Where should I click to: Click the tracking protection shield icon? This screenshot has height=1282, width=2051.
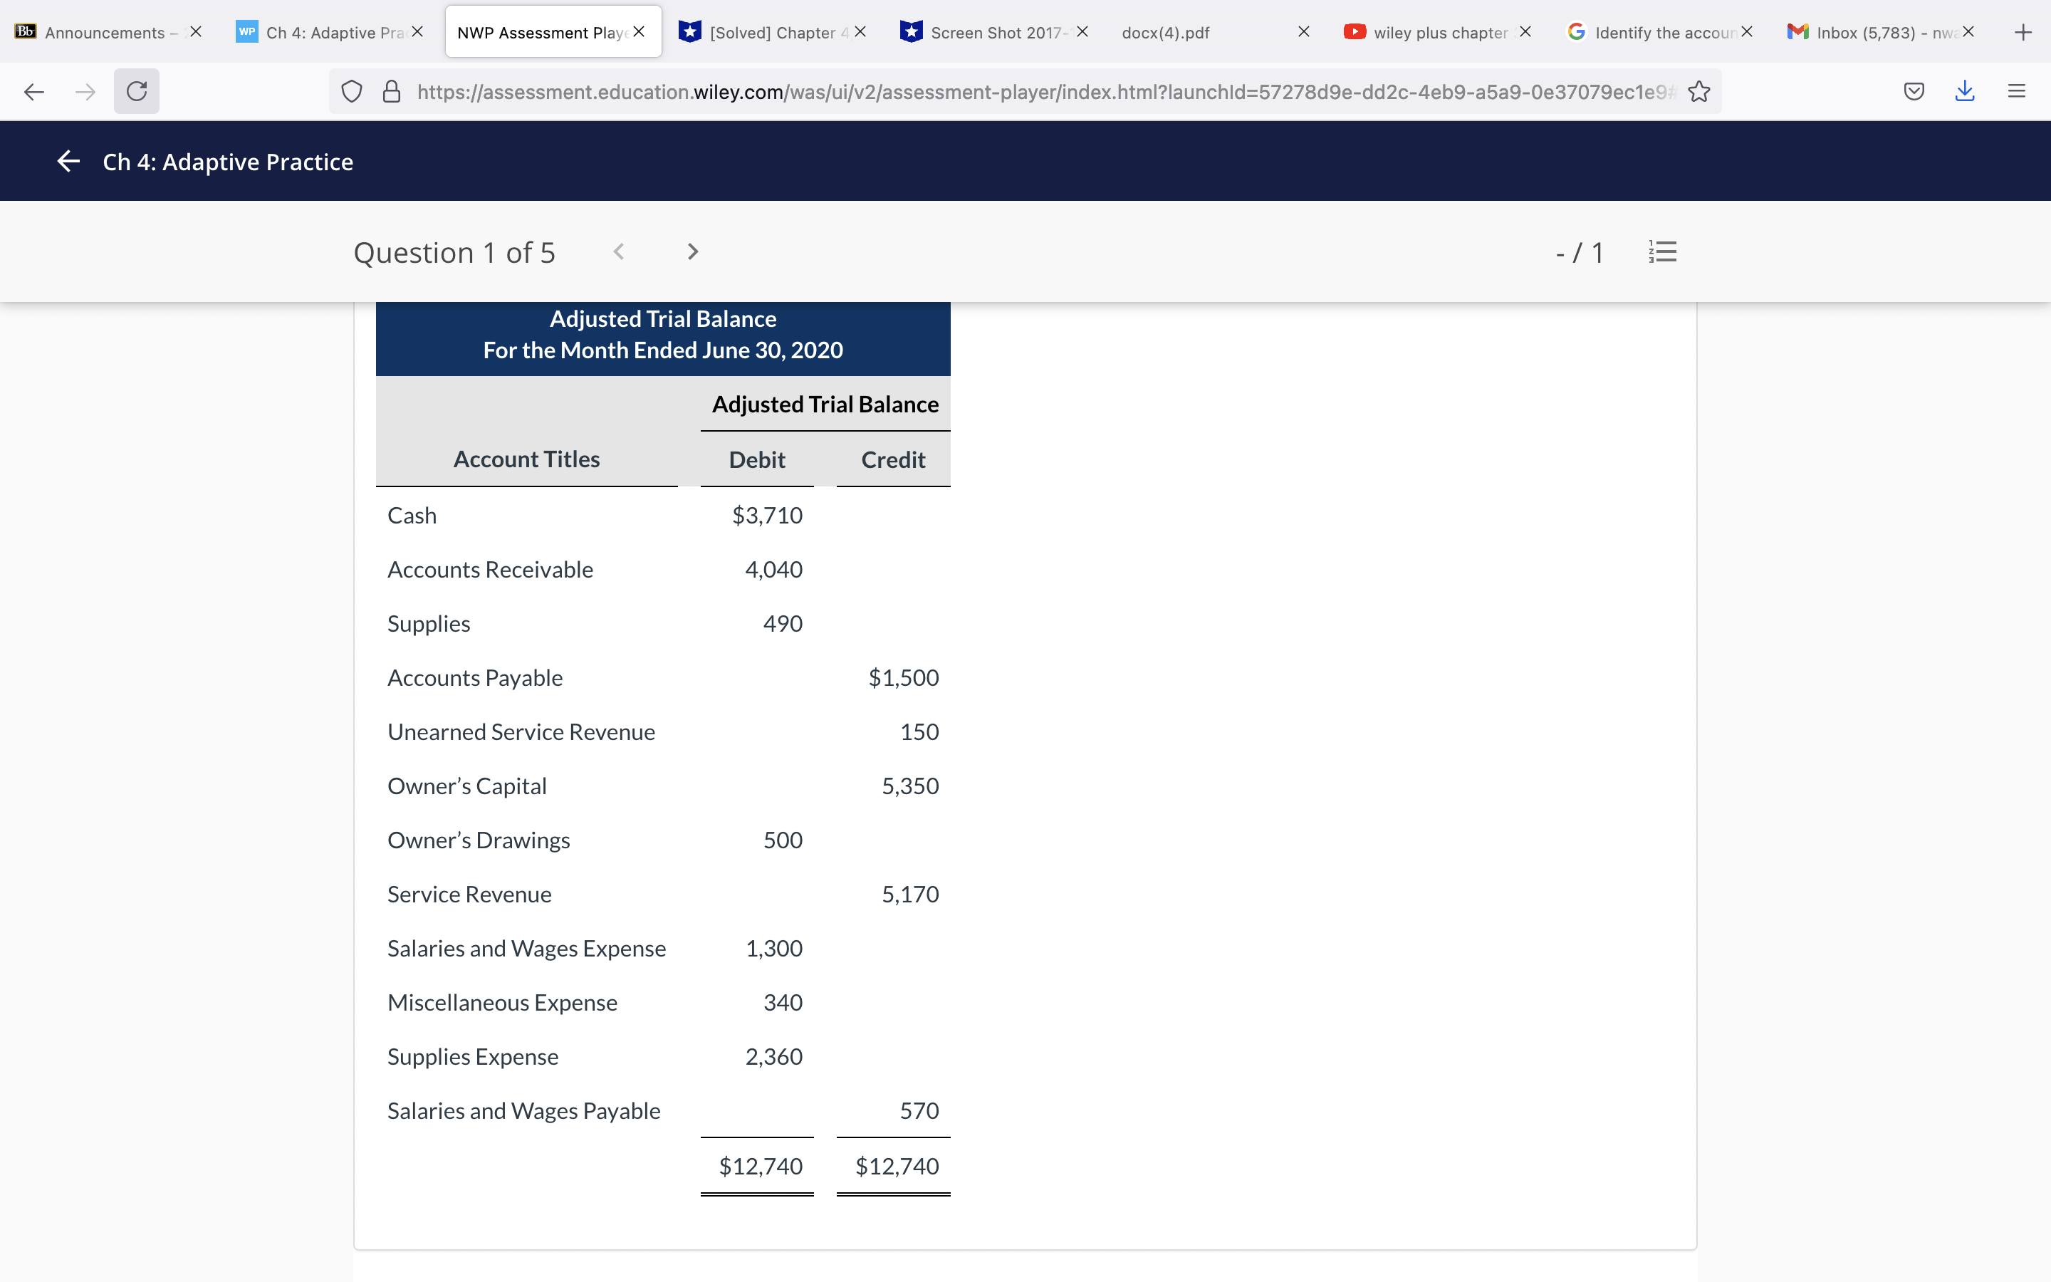pyautogui.click(x=352, y=92)
